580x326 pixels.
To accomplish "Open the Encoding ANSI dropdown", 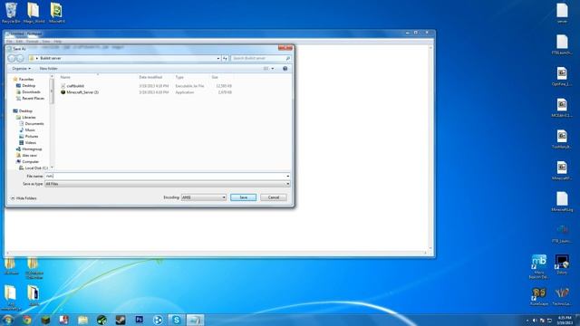I will [x=204, y=197].
